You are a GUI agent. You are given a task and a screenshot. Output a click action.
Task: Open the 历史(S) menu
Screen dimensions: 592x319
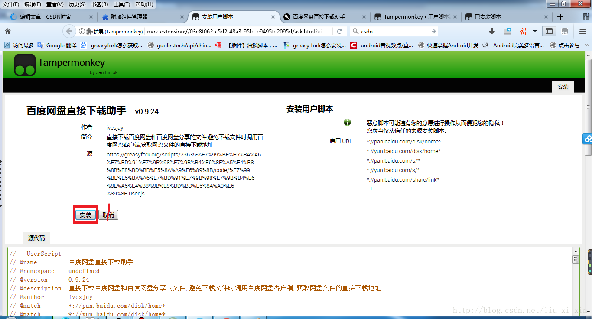77,4
